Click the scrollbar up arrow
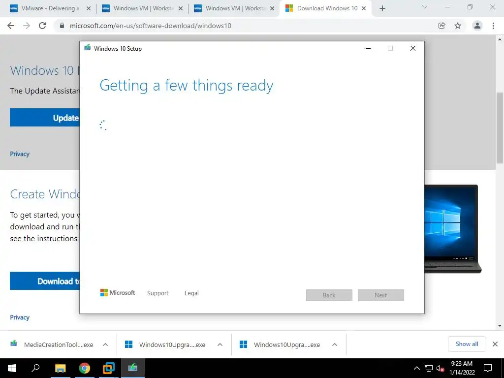 coord(500,39)
